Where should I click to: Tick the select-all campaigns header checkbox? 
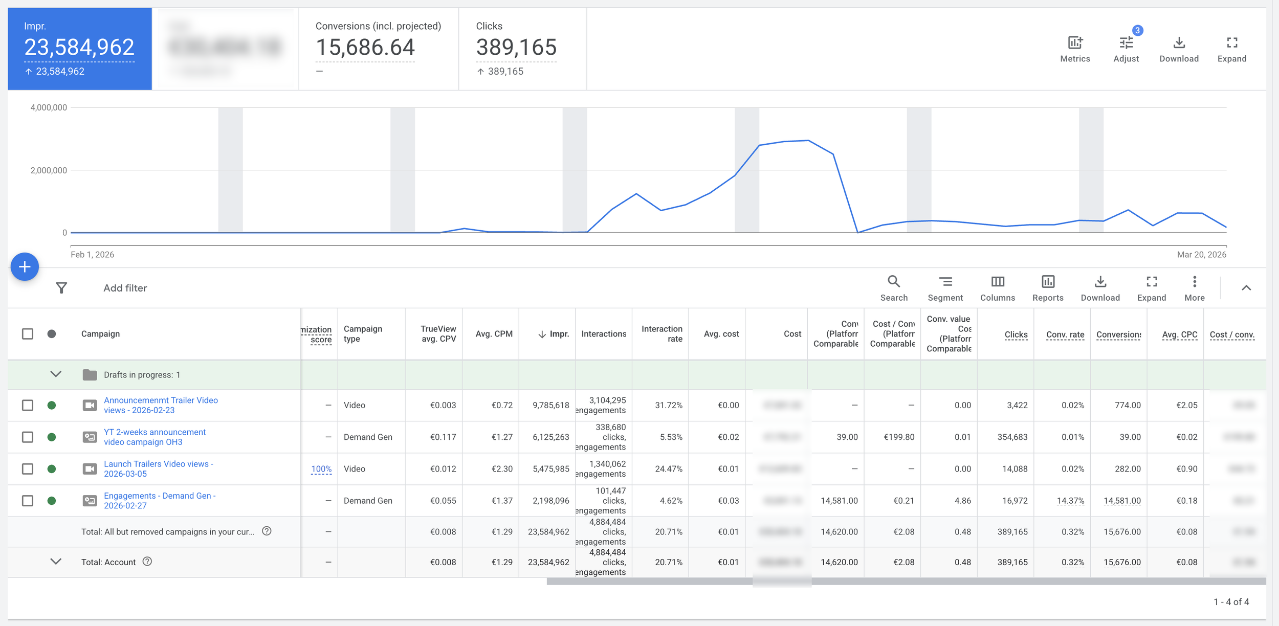coord(28,334)
